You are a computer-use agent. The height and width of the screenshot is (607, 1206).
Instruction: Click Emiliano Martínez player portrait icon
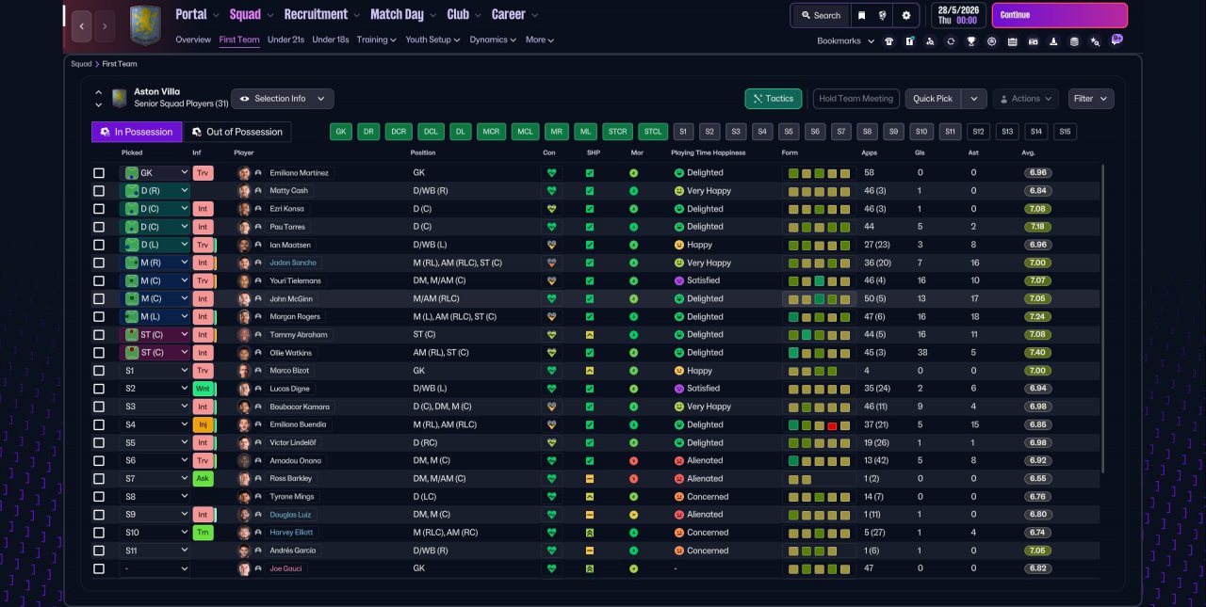pyautogui.click(x=244, y=173)
